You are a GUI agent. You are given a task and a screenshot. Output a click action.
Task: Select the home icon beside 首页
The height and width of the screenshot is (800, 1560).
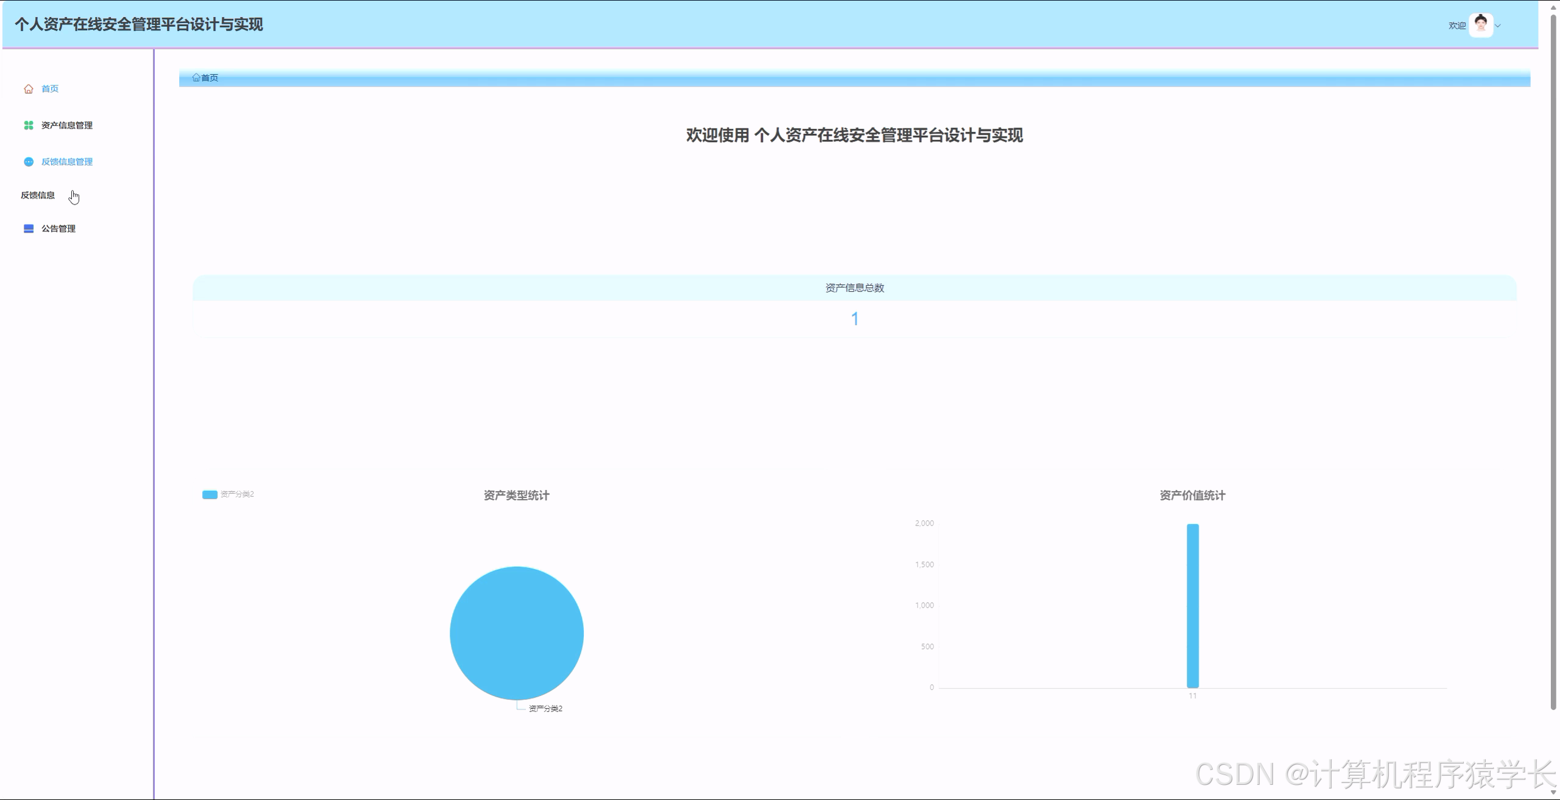[x=29, y=89]
